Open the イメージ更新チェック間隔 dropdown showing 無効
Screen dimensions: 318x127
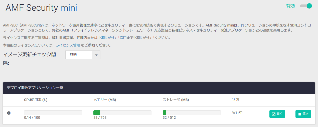83,55
